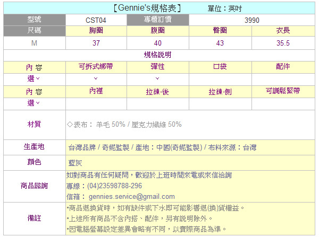
Task: Click the 顏色 row label
Action: click(35, 162)
